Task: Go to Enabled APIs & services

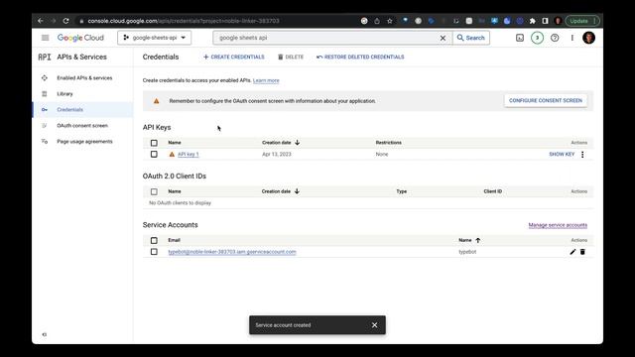Action: coord(84,77)
